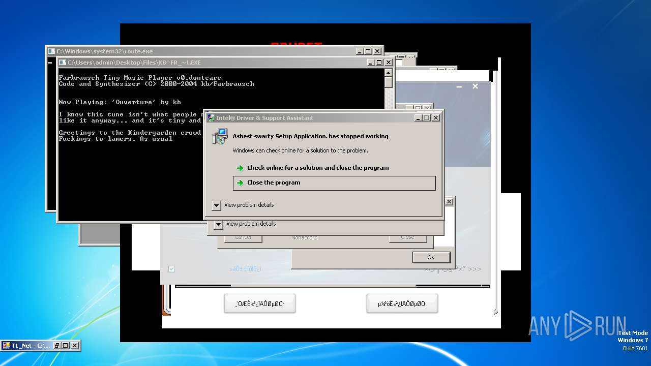Click the Intel Driver & Support Assistant title icon
This screenshot has width=651, height=366.
(210, 117)
